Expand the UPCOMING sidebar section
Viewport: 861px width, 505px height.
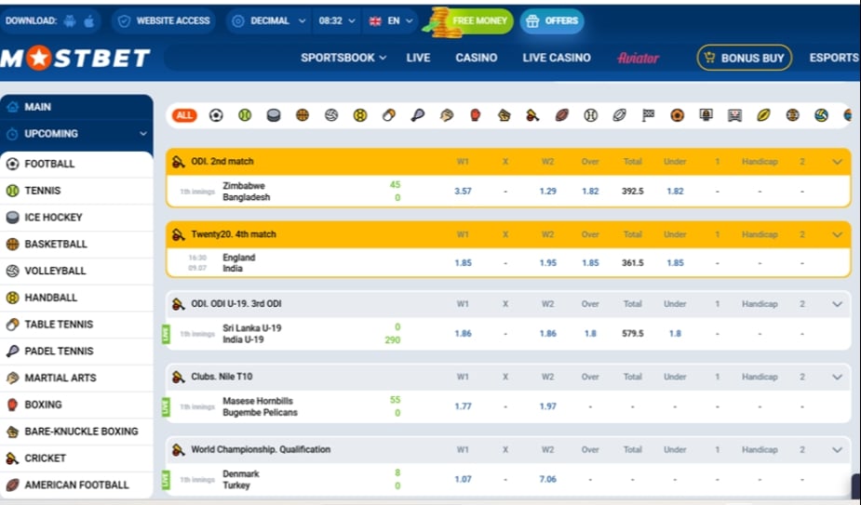point(77,133)
